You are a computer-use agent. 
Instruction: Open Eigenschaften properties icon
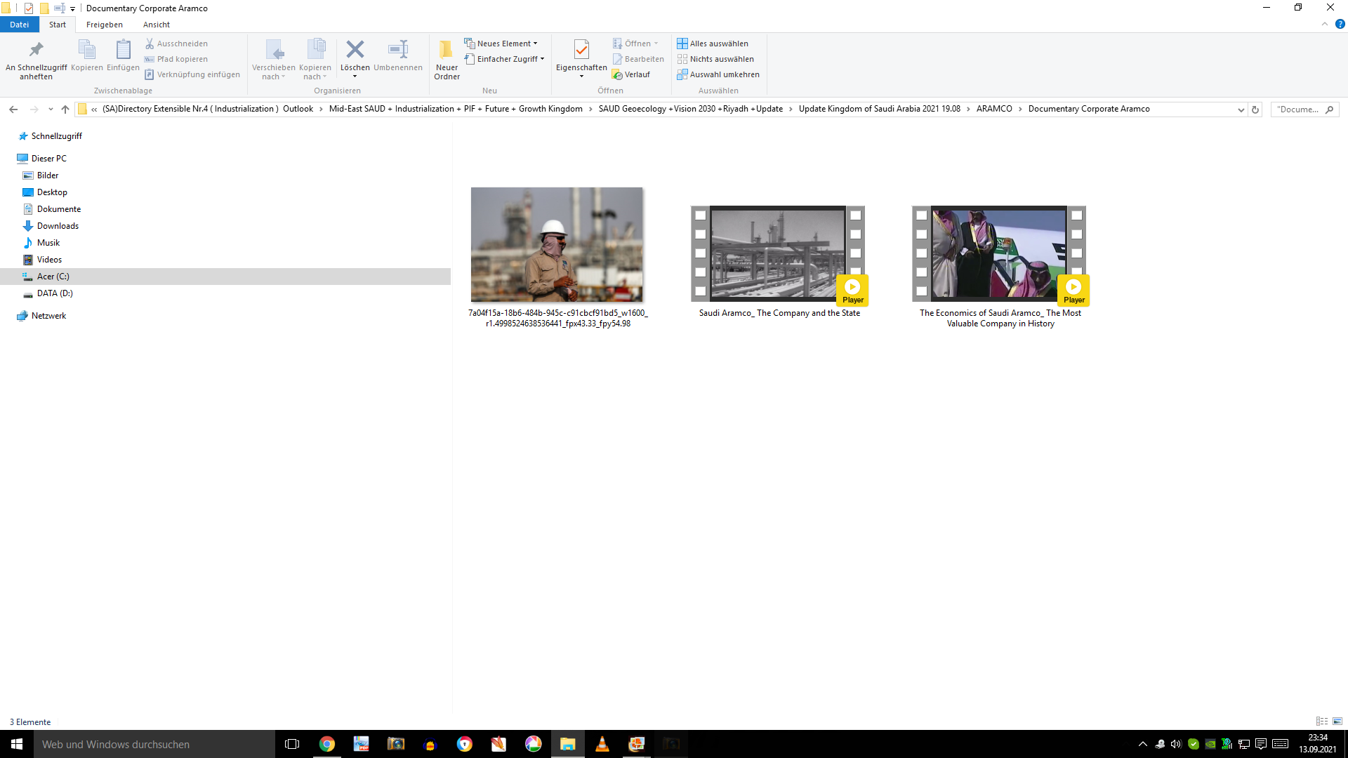point(581,60)
